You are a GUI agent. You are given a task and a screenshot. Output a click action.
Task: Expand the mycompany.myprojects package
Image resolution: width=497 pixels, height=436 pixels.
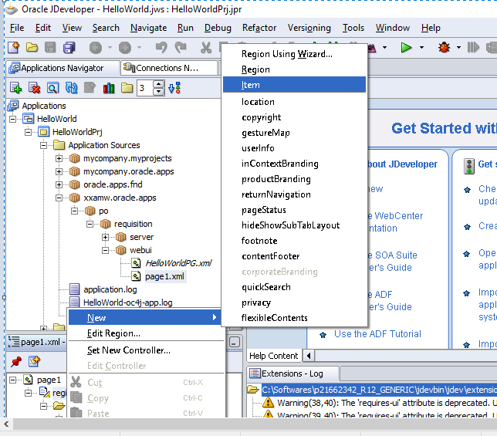59,158
